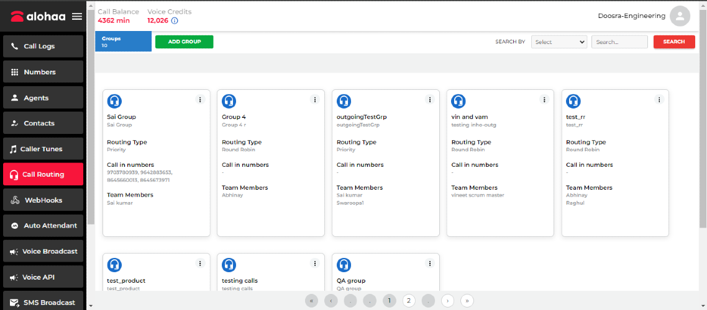Click the 4362 min call balance value

click(114, 20)
